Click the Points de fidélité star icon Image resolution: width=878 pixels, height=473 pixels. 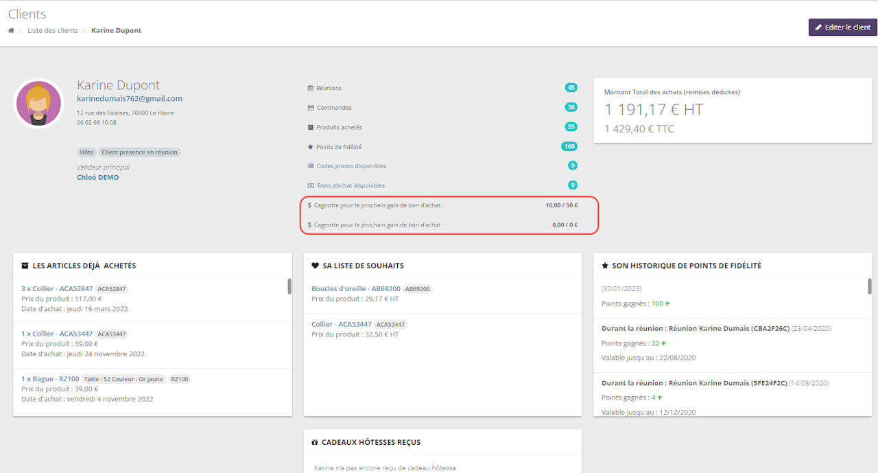click(311, 147)
